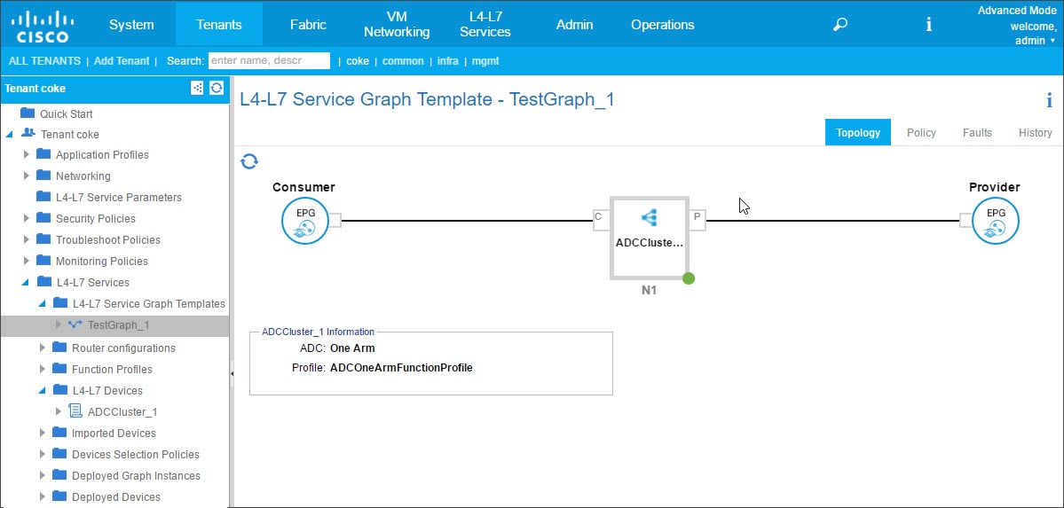Image resolution: width=1064 pixels, height=508 pixels.
Task: Expand the Deployed Graph Instances node
Action: click(42, 475)
